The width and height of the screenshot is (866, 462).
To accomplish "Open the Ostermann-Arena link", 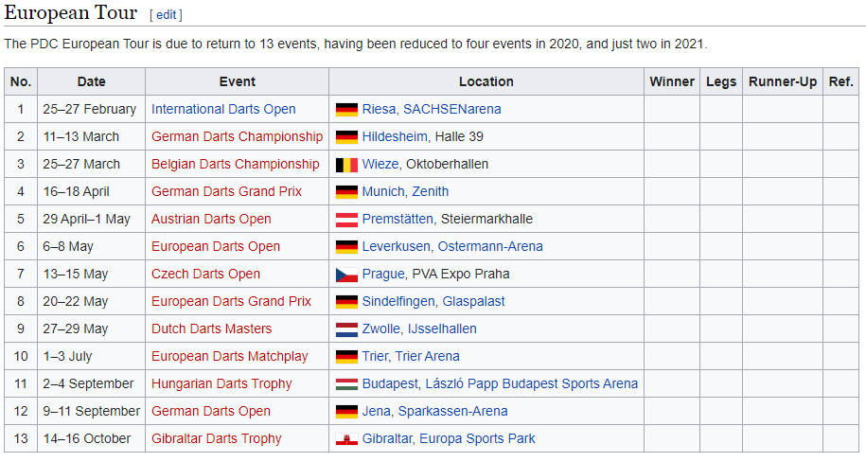I will pos(490,246).
